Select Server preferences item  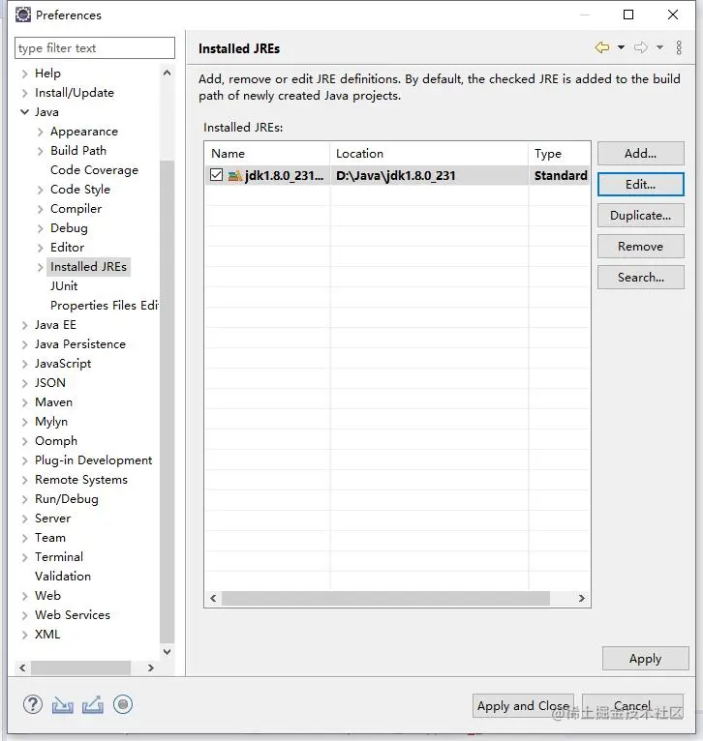[52, 519]
